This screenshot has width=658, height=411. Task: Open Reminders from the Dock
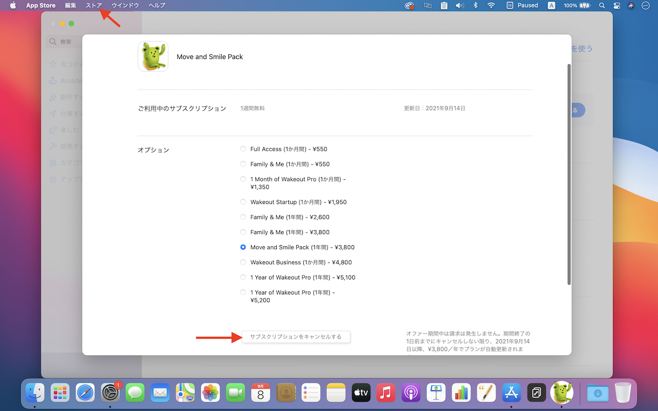tap(311, 393)
